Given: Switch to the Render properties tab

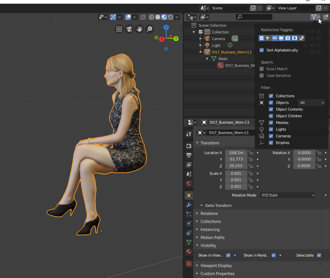Looking at the screenshot, I should tap(189, 146).
